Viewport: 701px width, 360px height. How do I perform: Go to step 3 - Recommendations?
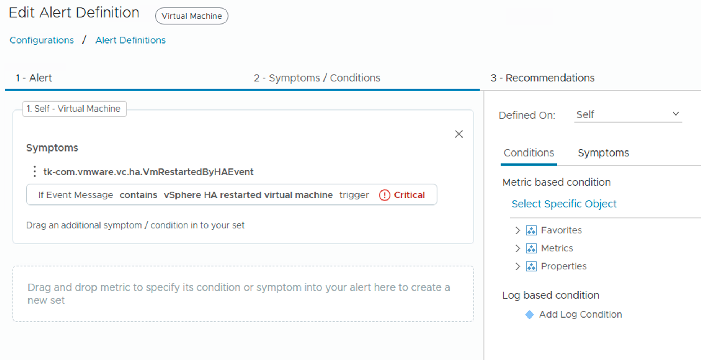coord(542,78)
